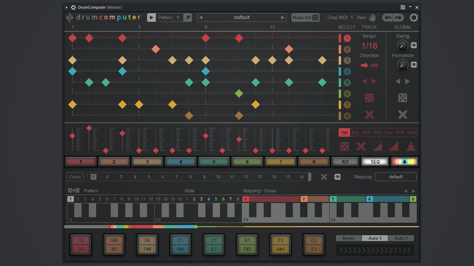Select the Prb lane tab

(356, 133)
